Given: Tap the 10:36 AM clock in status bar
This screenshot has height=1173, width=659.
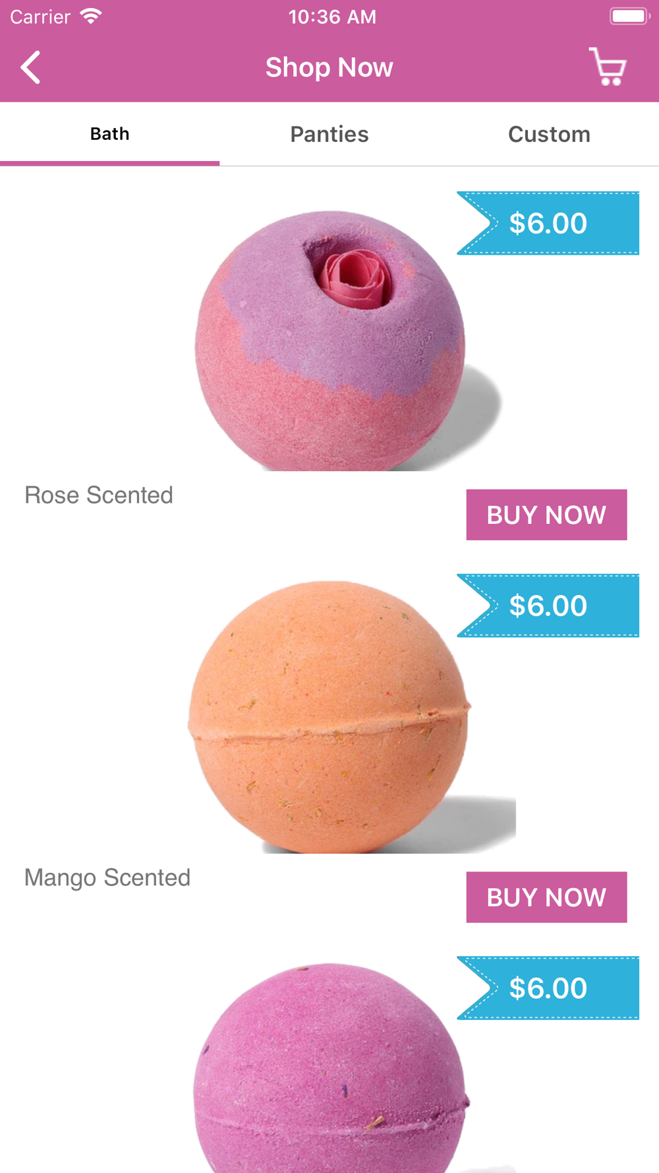Looking at the screenshot, I should [x=332, y=16].
